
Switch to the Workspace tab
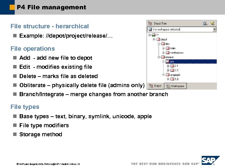[175, 86]
